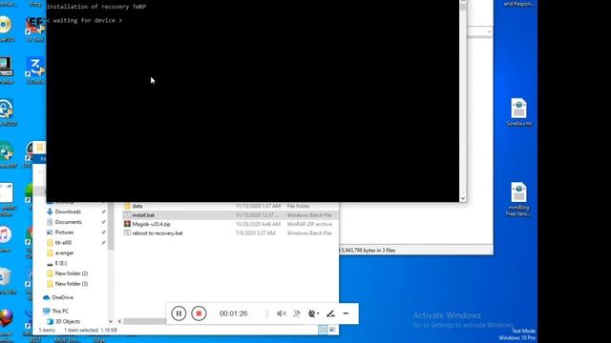
Task: Click the 7/8/2020 3:27 AM date cell
Action: click(255, 232)
